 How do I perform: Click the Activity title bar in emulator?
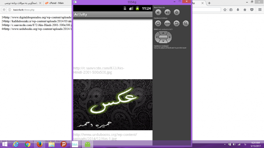[x=113, y=14]
